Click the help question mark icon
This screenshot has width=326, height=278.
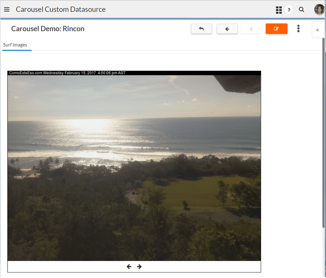pyautogui.click(x=289, y=10)
